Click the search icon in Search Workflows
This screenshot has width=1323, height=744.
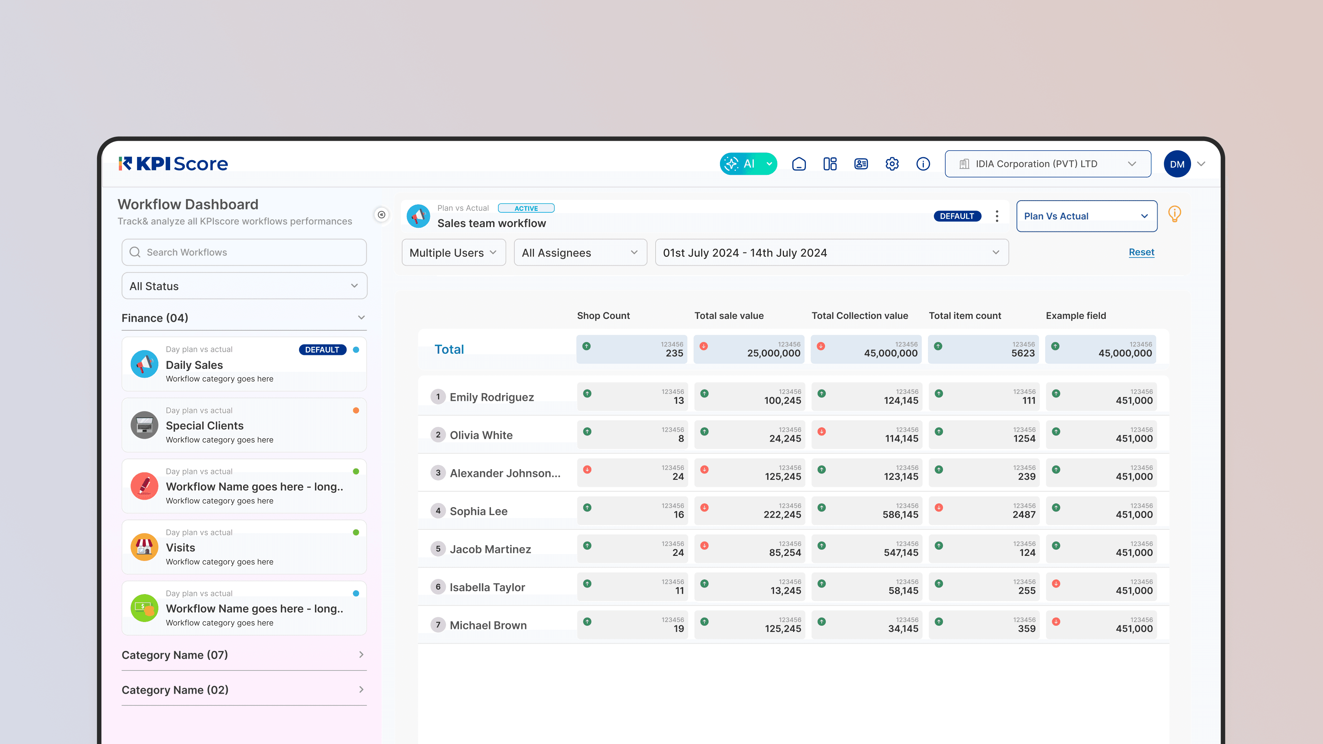click(135, 252)
